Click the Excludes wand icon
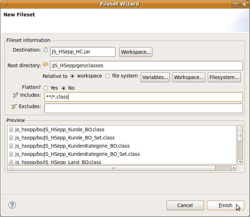 pos(14,106)
